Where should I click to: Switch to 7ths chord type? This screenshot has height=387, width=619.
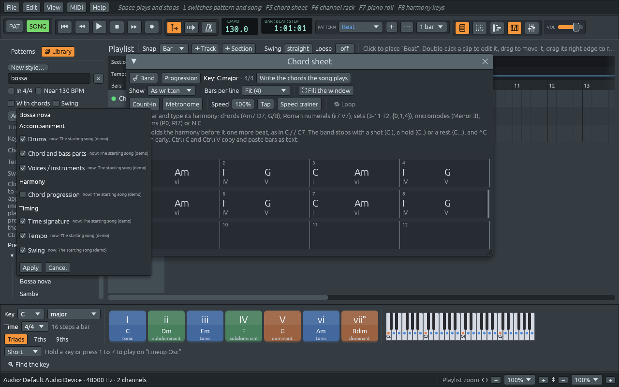click(x=40, y=339)
